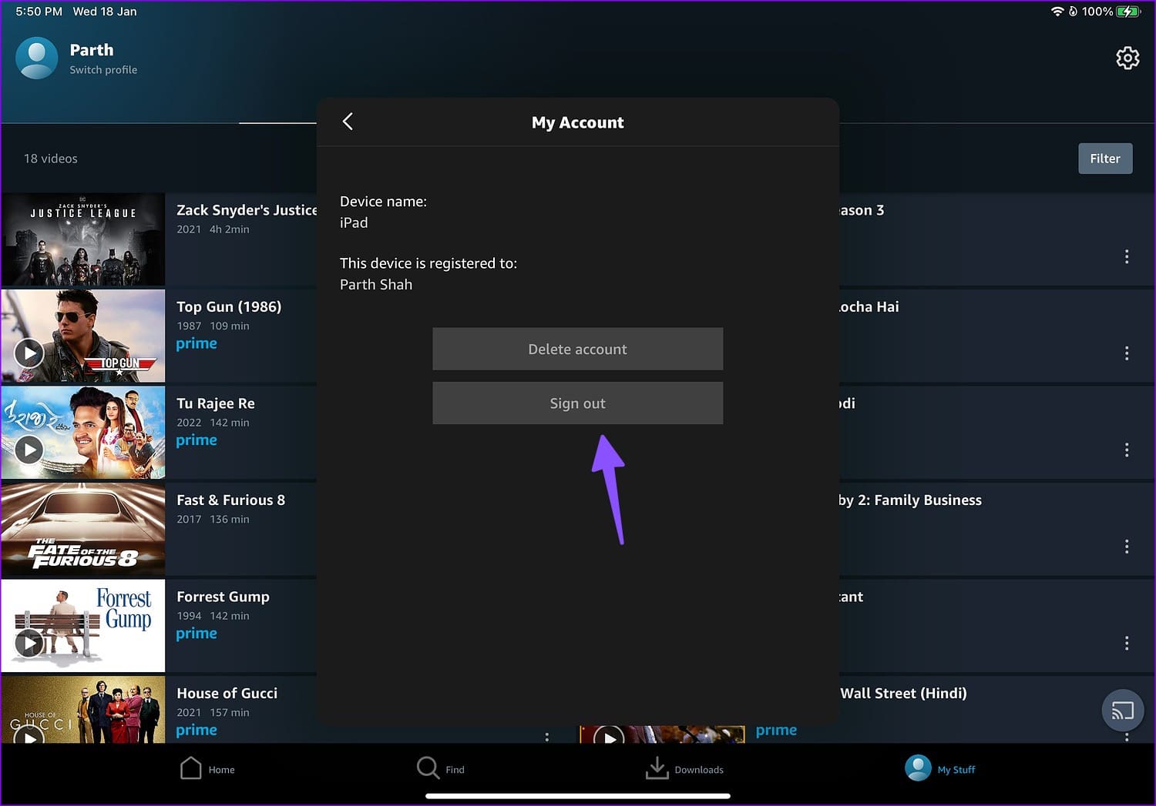This screenshot has width=1156, height=806.
Task: Tap the 'iPad' device name value
Action: click(354, 222)
